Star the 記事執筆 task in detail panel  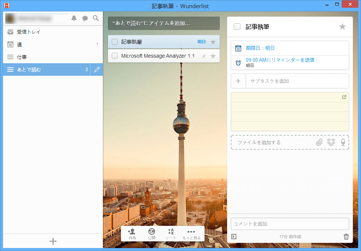[342, 26]
